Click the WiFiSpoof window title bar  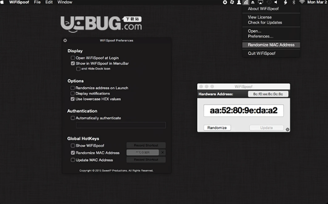click(243, 86)
